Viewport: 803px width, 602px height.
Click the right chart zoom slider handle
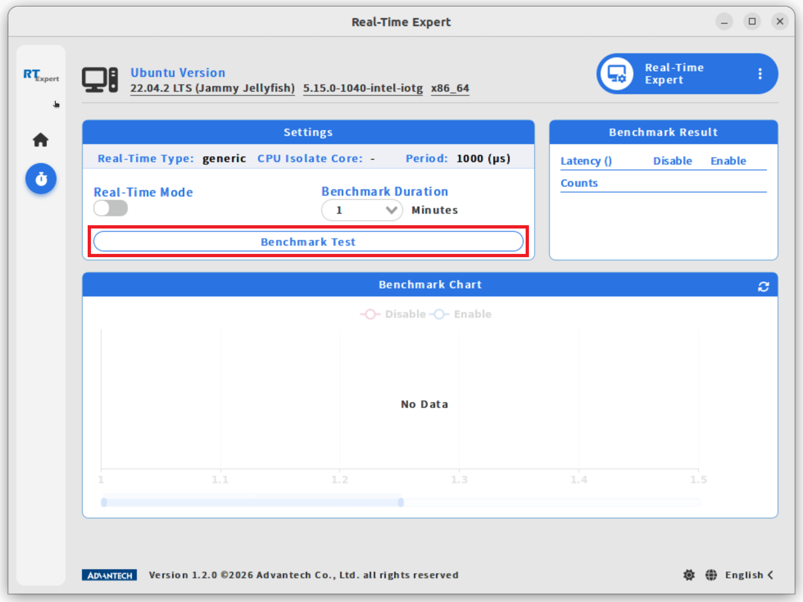[401, 502]
